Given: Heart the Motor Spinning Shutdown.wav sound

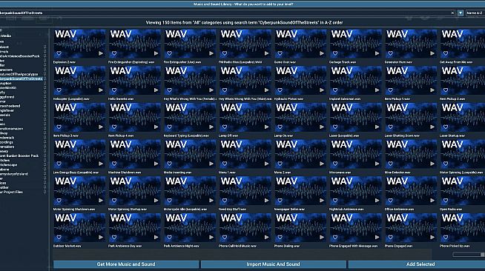Looking at the screenshot, I should pyautogui.click(x=59, y=201).
